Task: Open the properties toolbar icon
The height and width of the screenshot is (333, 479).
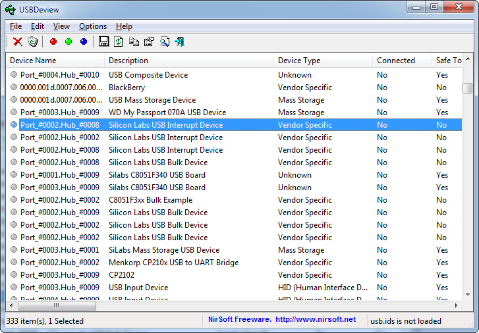Action: coord(149,42)
